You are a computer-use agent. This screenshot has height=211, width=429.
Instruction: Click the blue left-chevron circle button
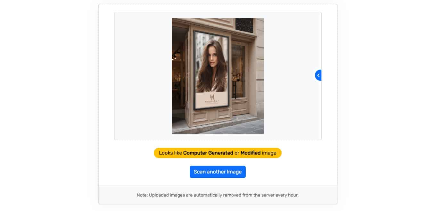point(318,75)
